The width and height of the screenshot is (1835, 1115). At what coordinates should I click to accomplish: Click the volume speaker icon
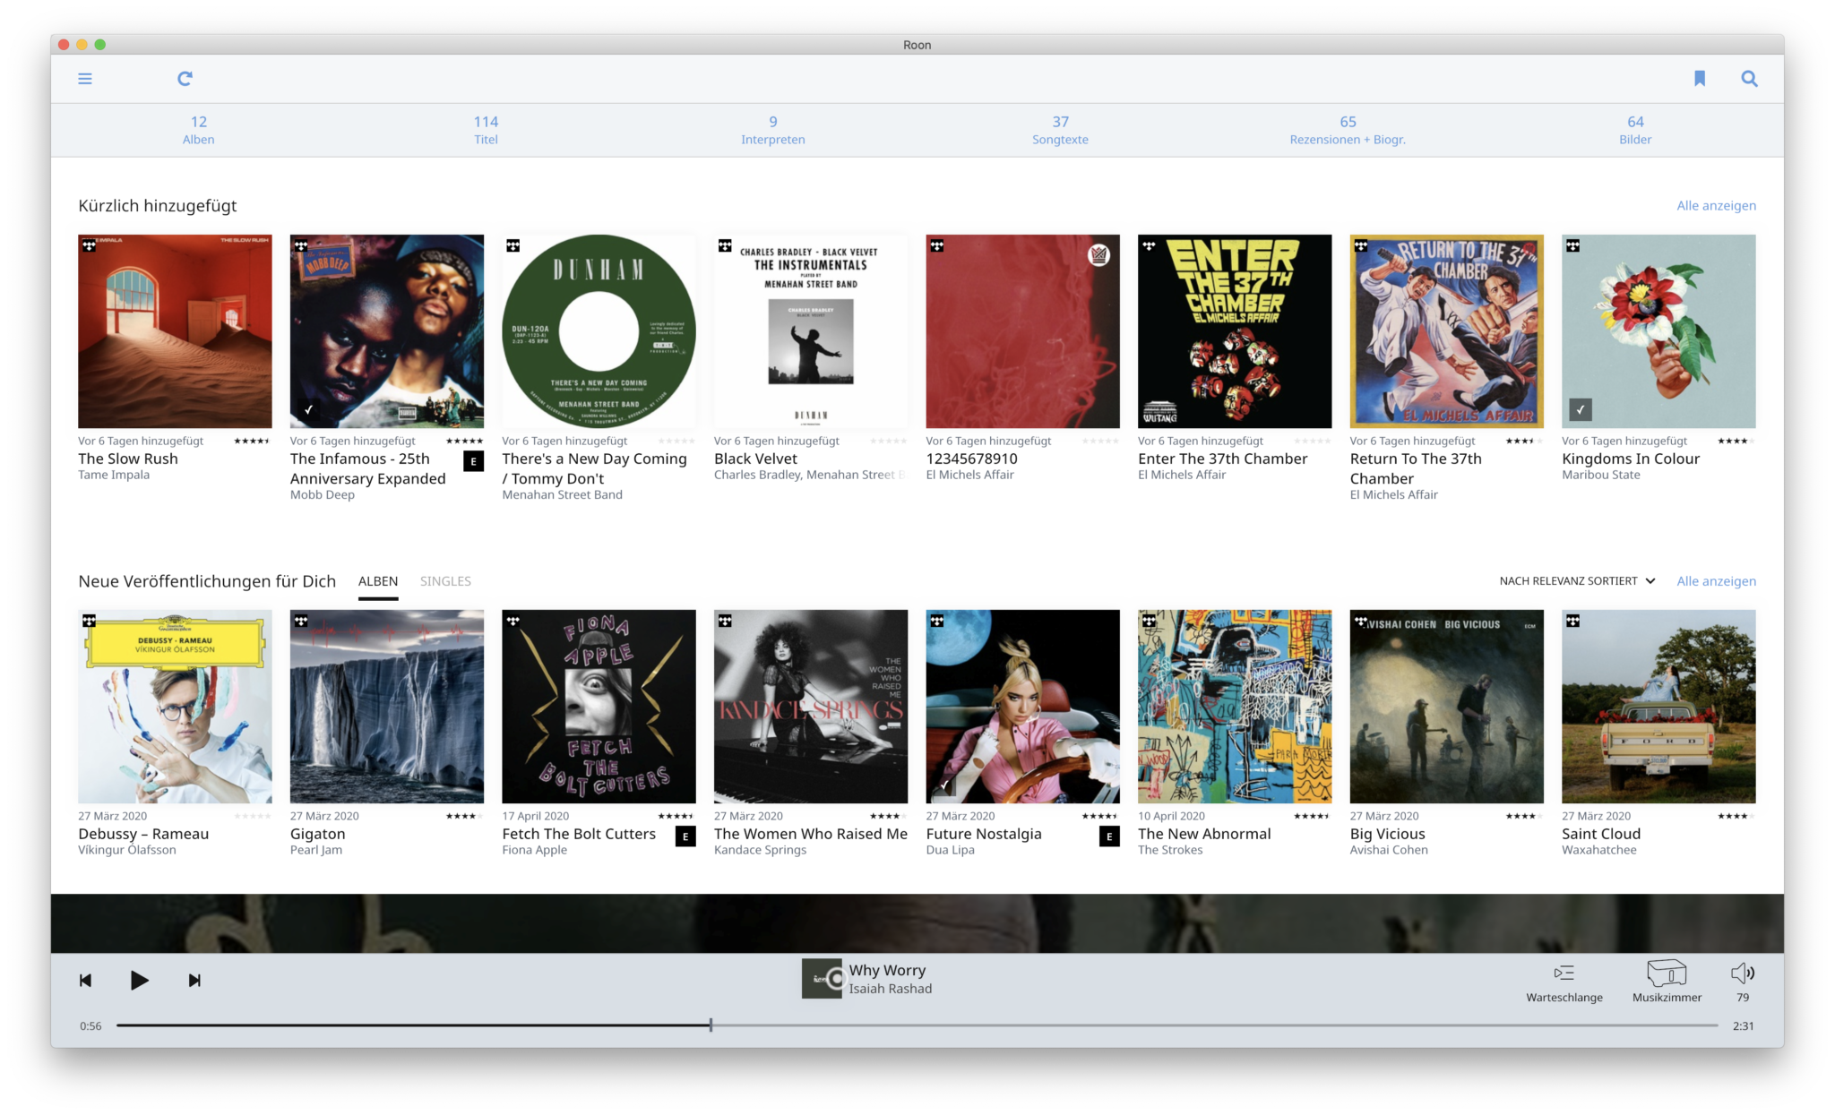(x=1742, y=974)
